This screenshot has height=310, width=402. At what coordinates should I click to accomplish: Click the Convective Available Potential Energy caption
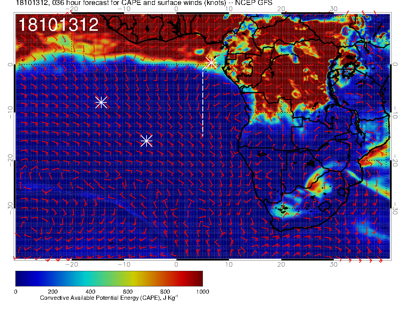[x=108, y=298]
